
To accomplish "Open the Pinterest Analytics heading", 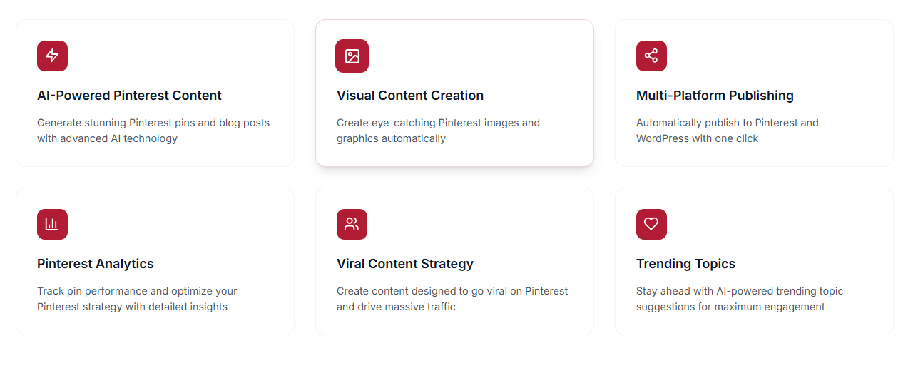I will point(96,264).
